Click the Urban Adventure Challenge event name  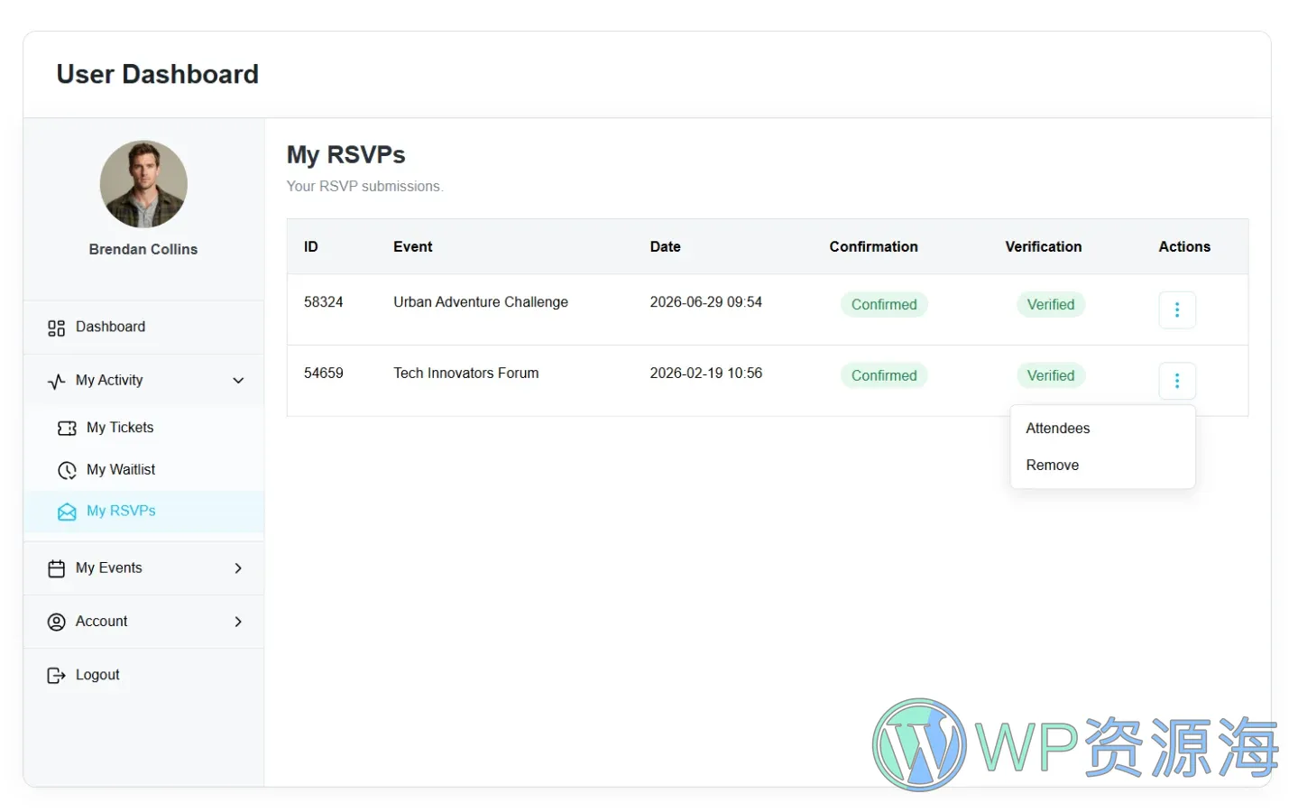coord(481,302)
